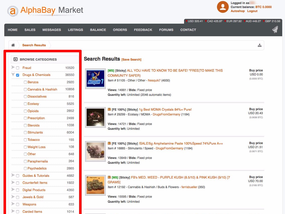Screen dimensions: 285x214
Task: Enable the Benzos checkbox
Action: point(25,82)
